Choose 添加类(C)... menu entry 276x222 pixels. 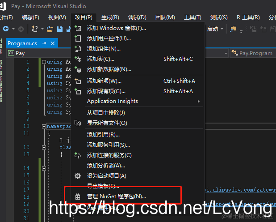(x=138, y=59)
